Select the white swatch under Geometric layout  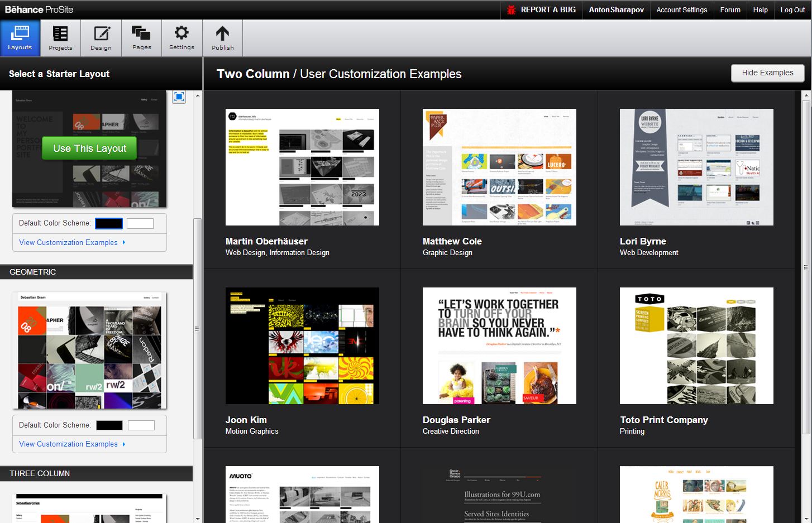pyautogui.click(x=141, y=425)
